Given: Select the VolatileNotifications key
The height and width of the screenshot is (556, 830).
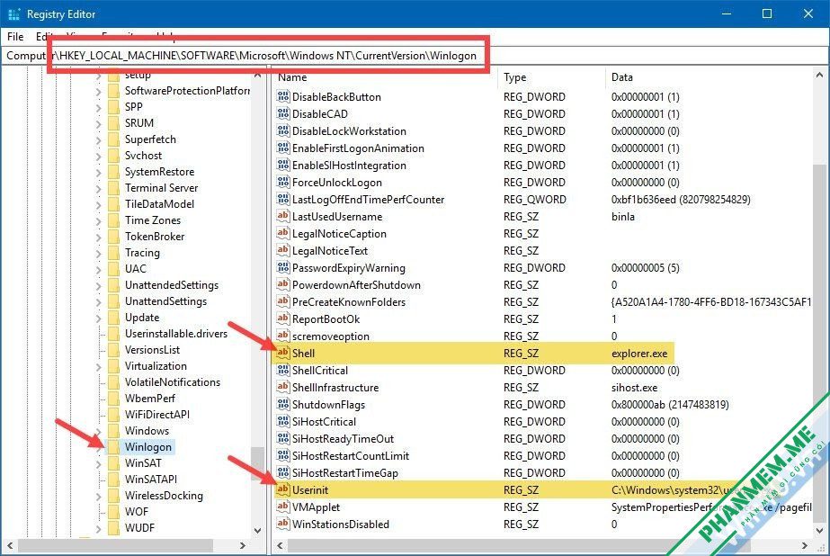Looking at the screenshot, I should [173, 381].
